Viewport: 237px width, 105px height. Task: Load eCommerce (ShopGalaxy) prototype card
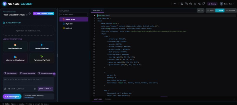click(x=15, y=58)
